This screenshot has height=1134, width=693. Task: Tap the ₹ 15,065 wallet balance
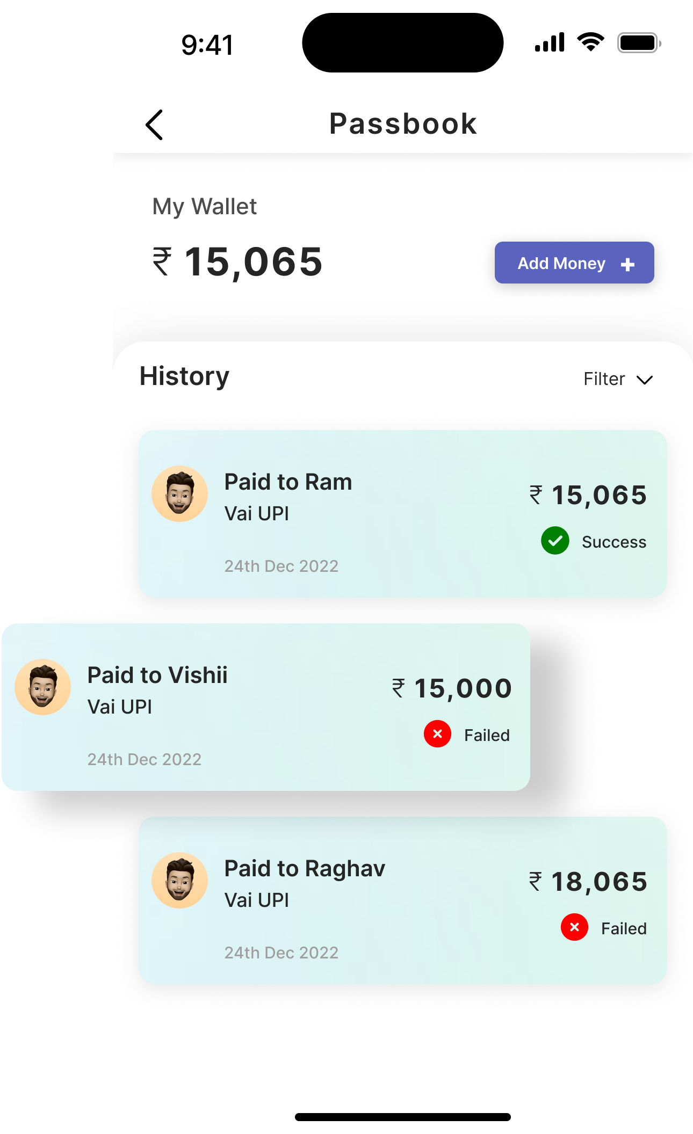(x=237, y=262)
